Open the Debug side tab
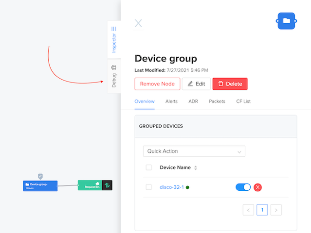 [x=113, y=77]
